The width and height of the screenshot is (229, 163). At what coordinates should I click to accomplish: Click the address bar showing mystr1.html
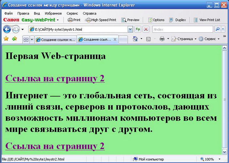coord(78,29)
